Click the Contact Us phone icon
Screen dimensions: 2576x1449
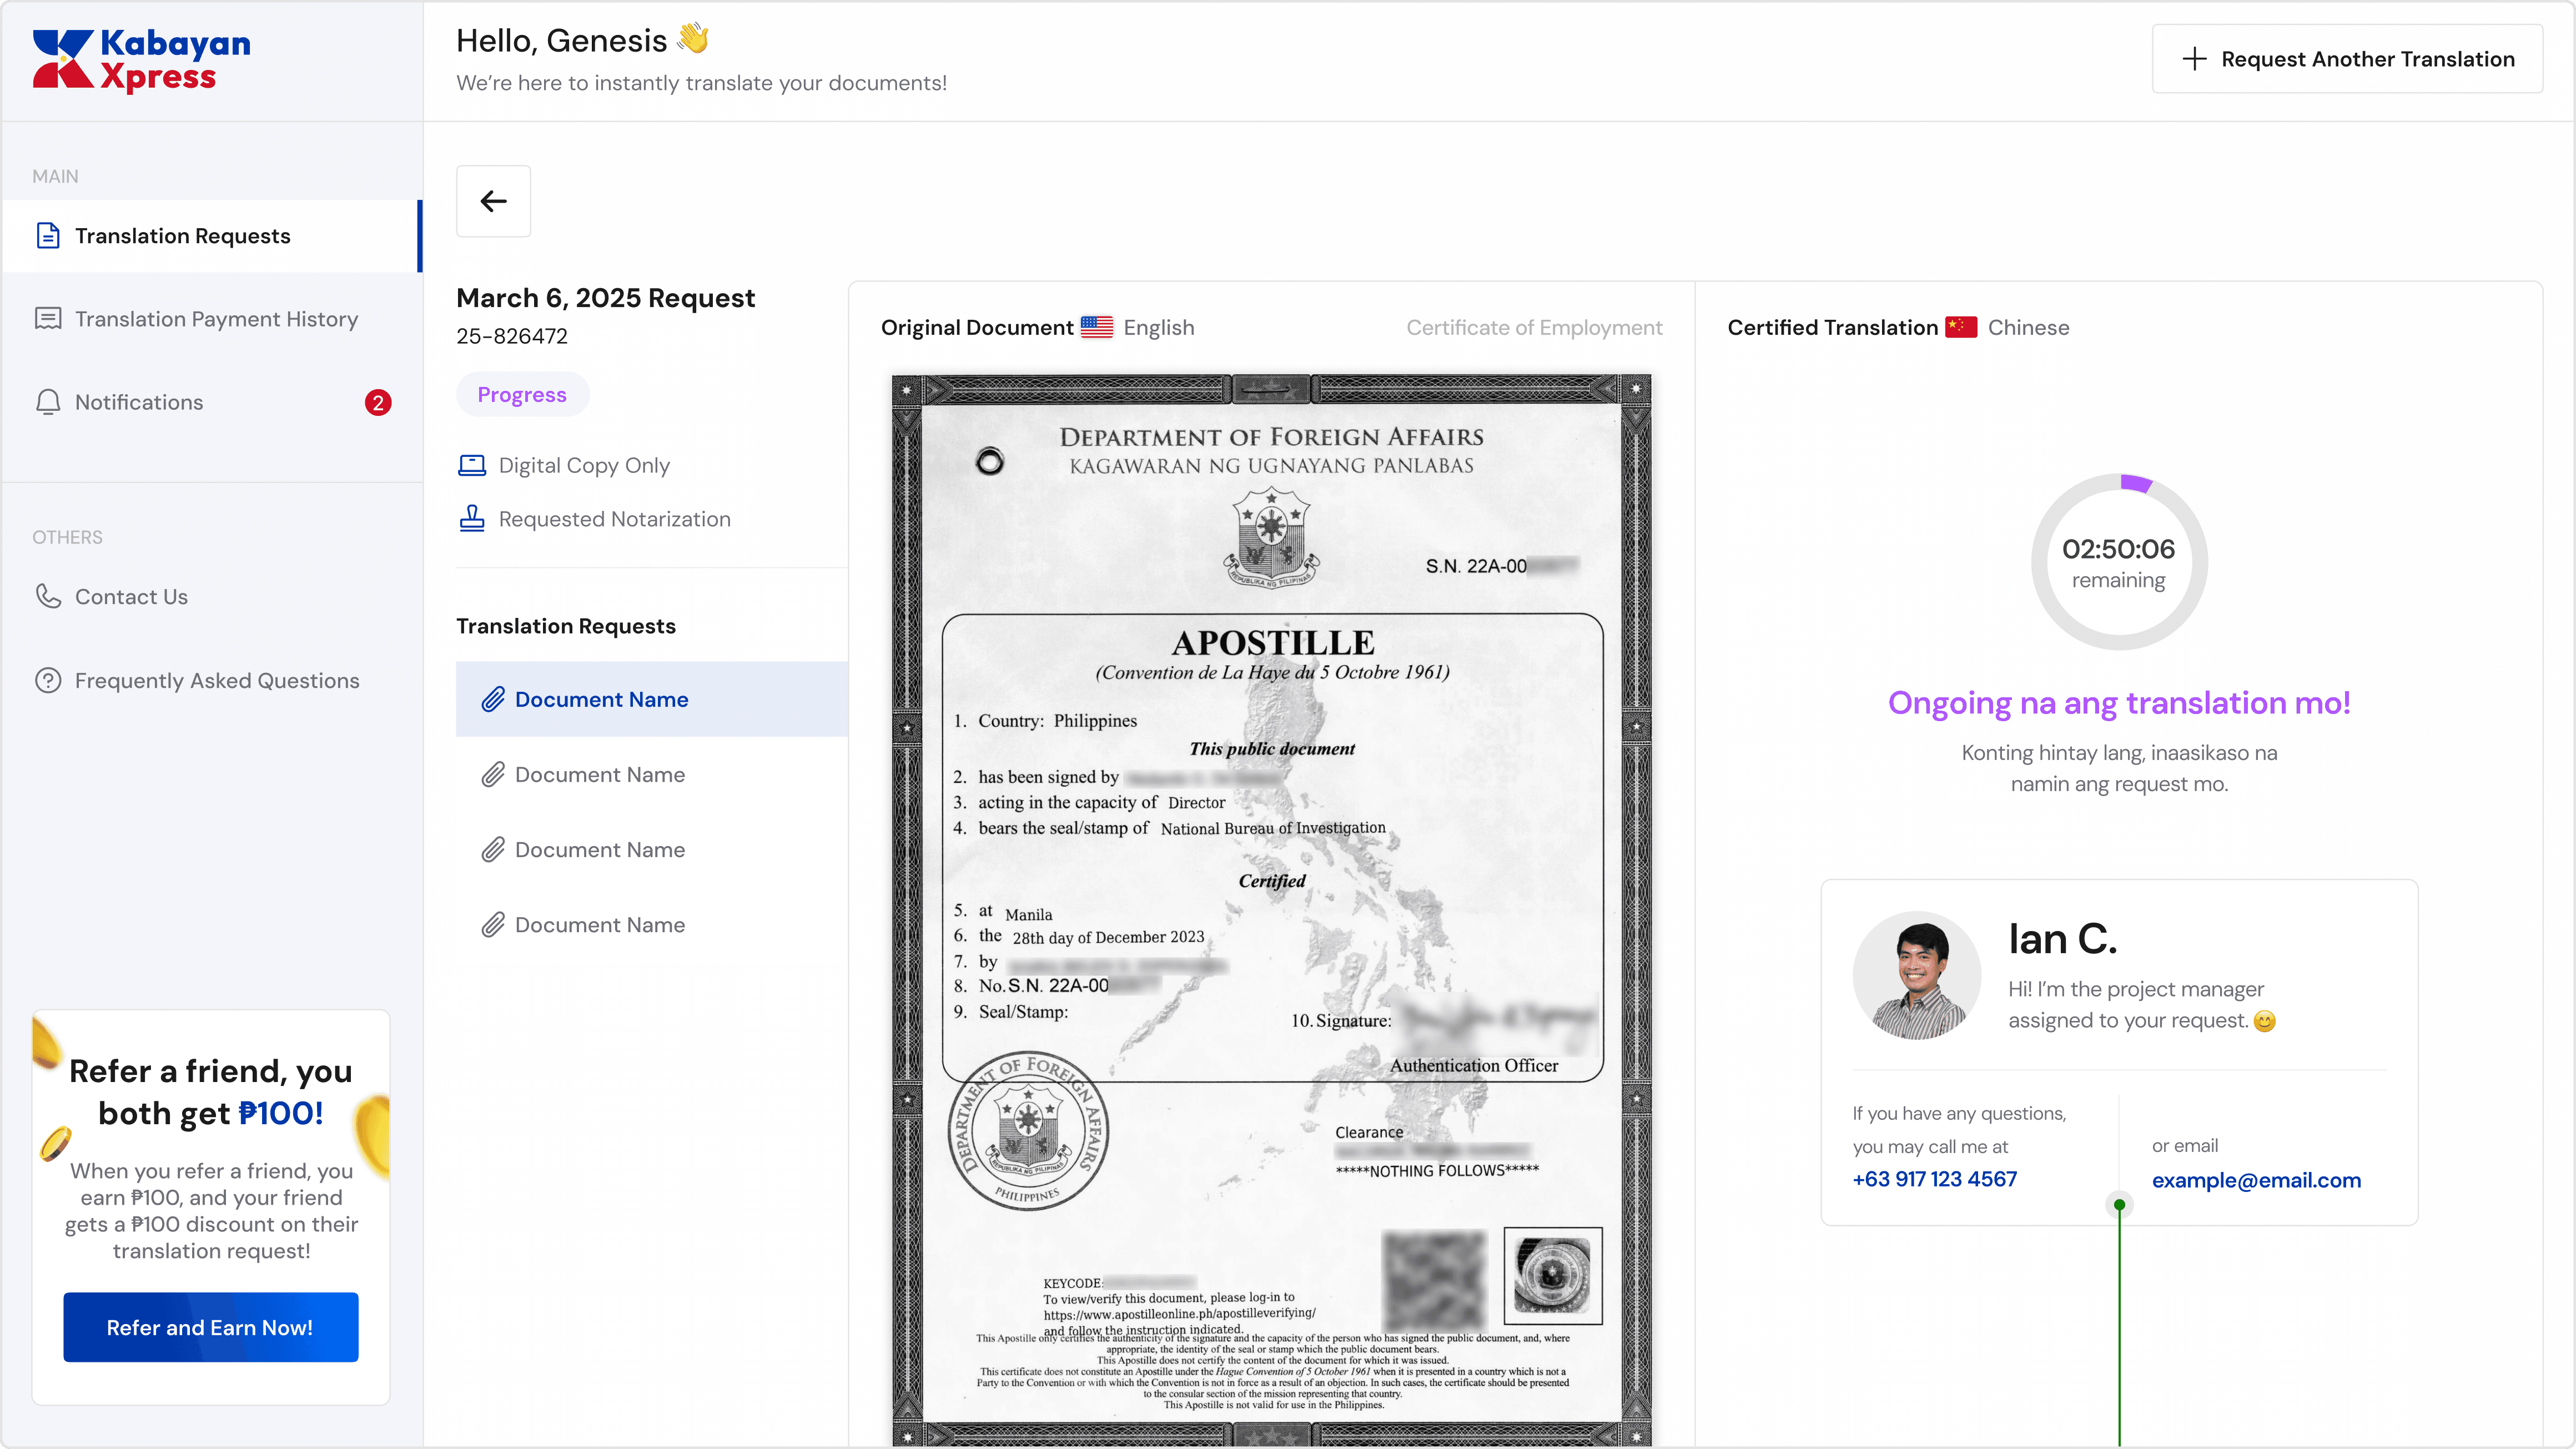tap(48, 596)
